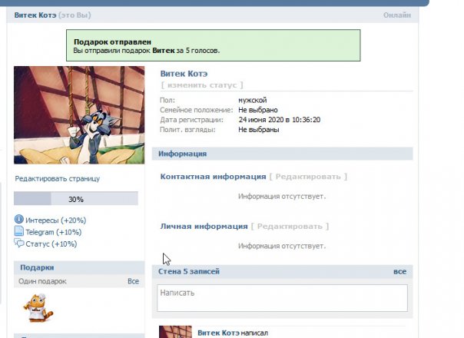This screenshot has width=464, height=338.
Task: Click Статус (+10%) link
Action: 51,244
